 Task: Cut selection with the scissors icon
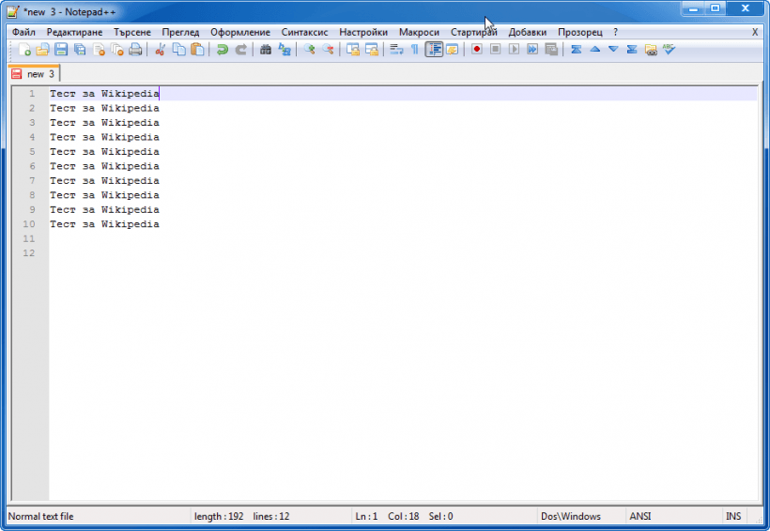(160, 49)
